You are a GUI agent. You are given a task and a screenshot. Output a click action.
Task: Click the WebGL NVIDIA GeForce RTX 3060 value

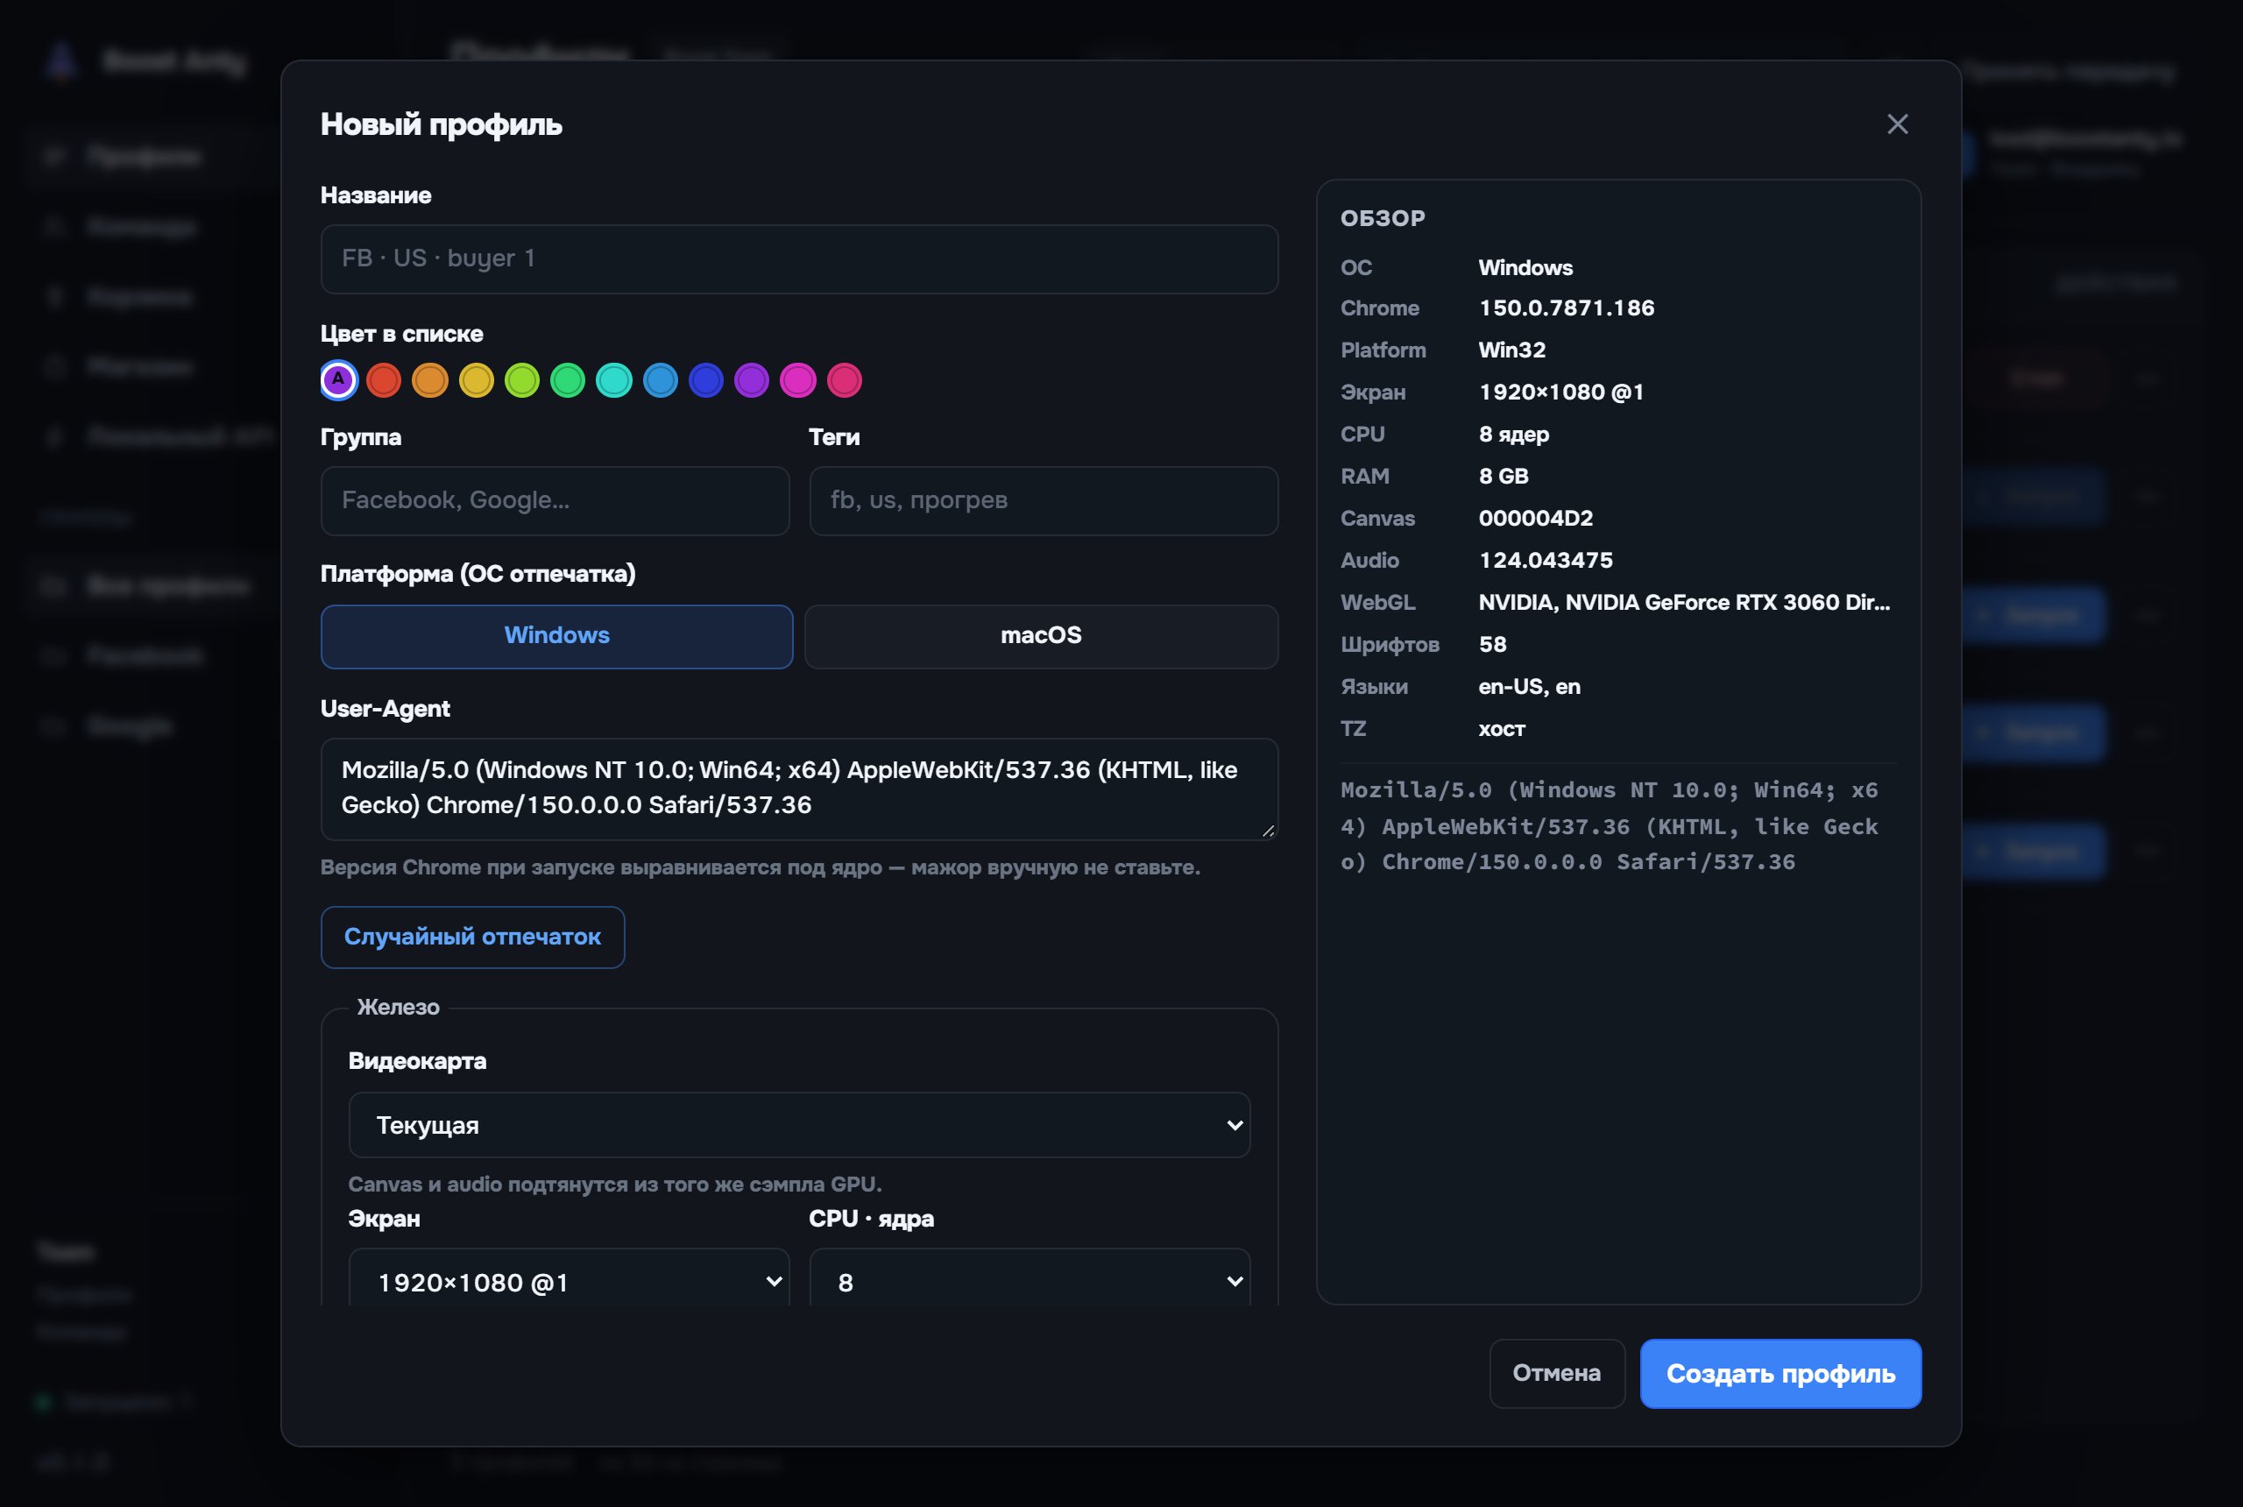click(1684, 603)
